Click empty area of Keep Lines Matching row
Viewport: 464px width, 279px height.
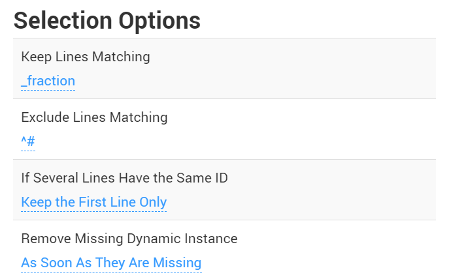(x=294, y=68)
